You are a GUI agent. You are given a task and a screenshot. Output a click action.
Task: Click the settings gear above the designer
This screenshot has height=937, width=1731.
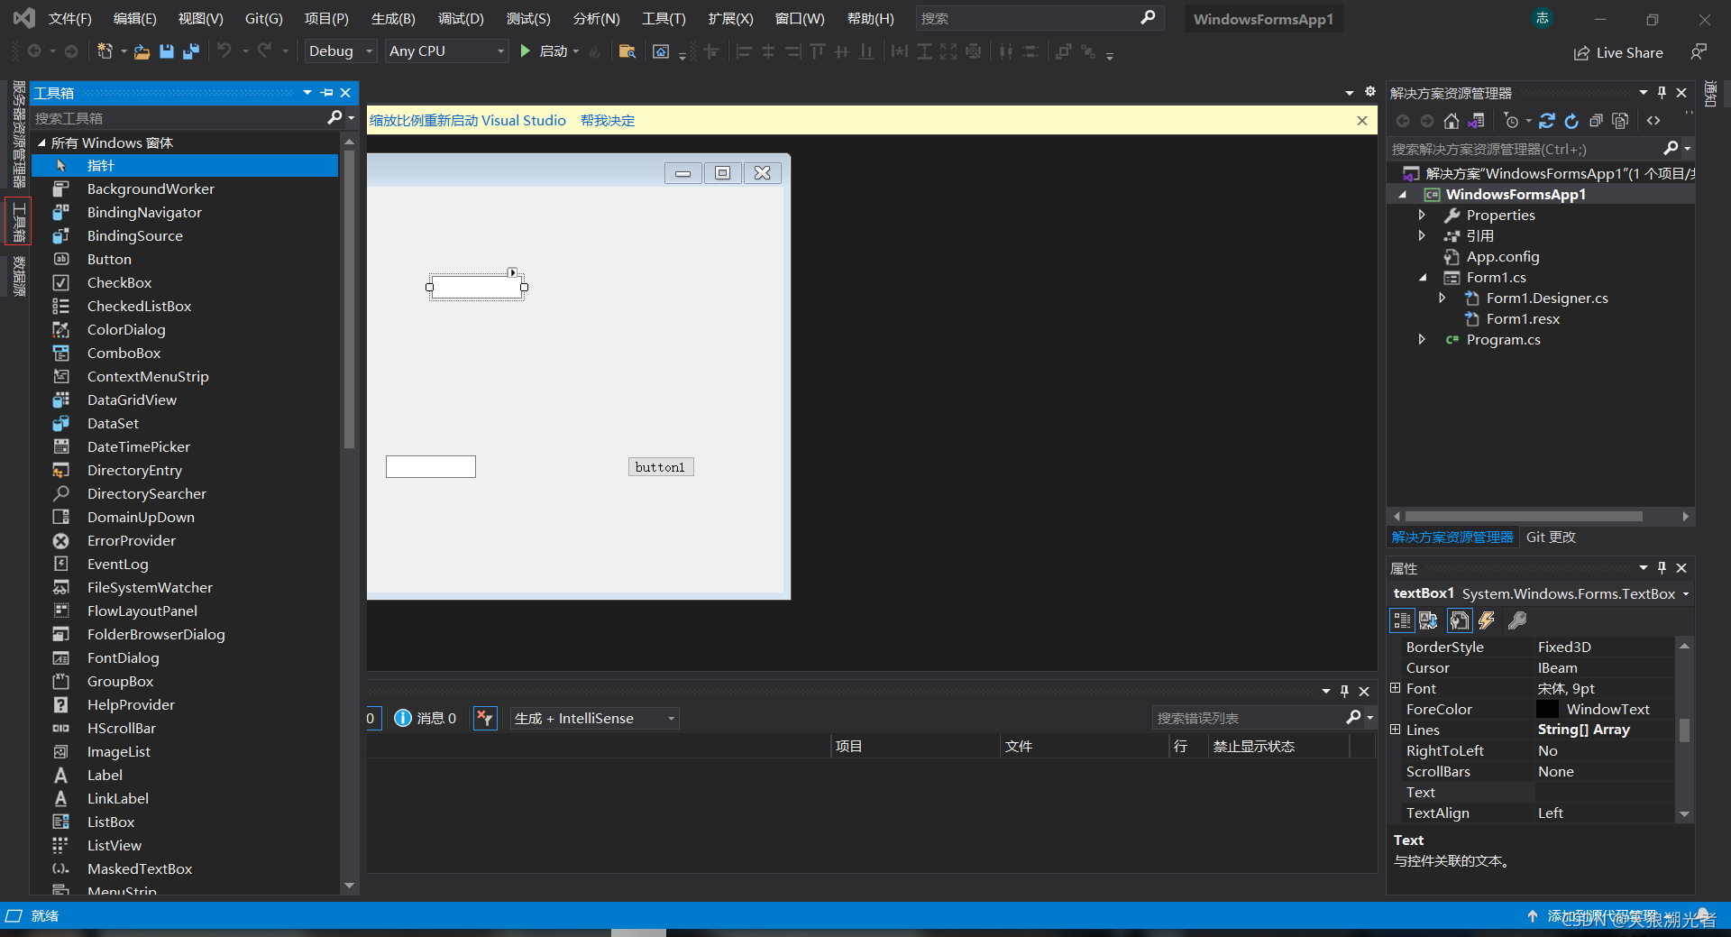(x=1370, y=92)
